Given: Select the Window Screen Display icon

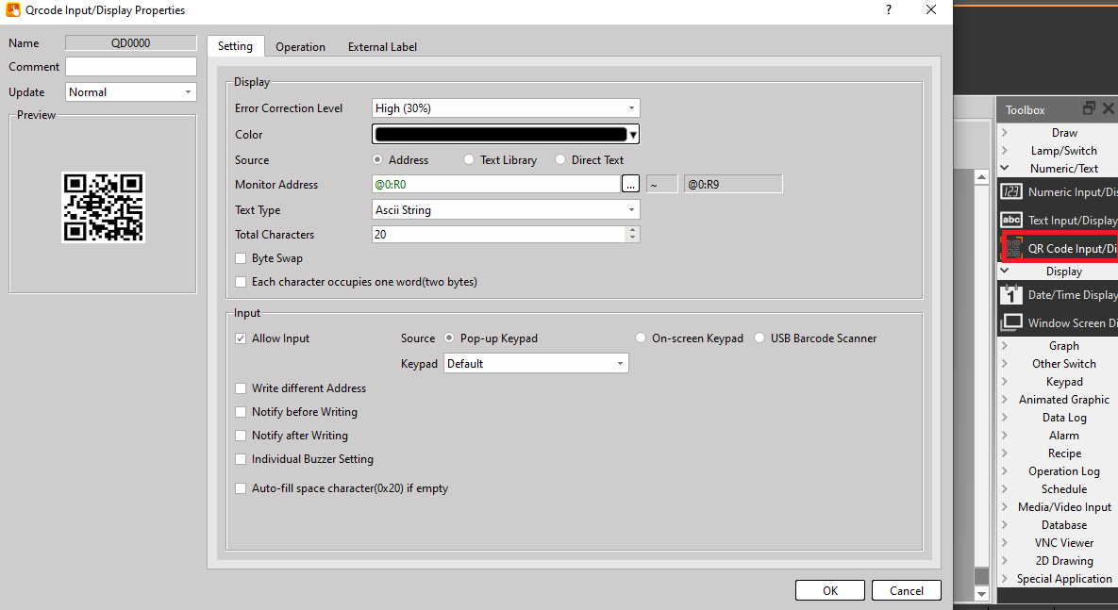Looking at the screenshot, I should pos(1011,322).
